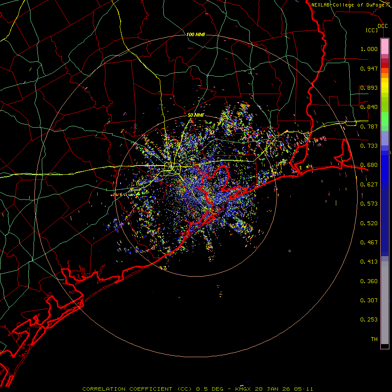
Task: Pick the pink segment of the color bar
Action: [385, 46]
